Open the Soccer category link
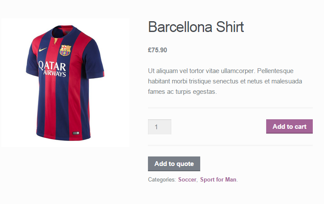Image resolution: width=324 pixels, height=204 pixels. (x=187, y=179)
